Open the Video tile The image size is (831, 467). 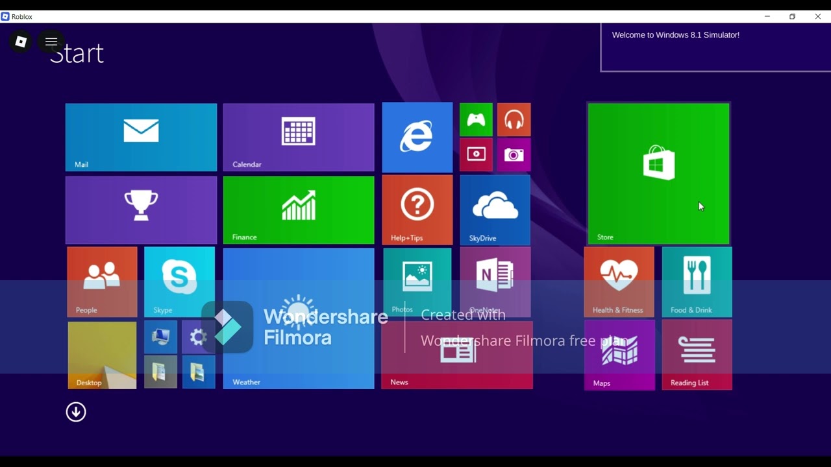(476, 154)
